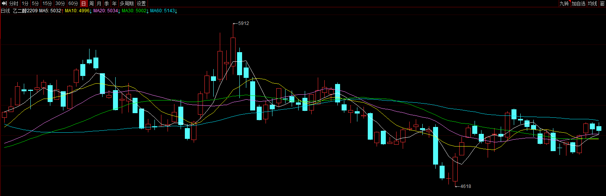Click the 日线 chart type label

[5, 11]
